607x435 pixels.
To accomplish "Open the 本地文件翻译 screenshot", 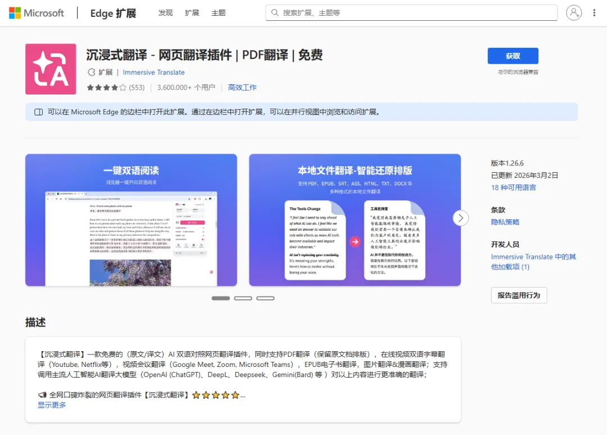I will point(355,220).
